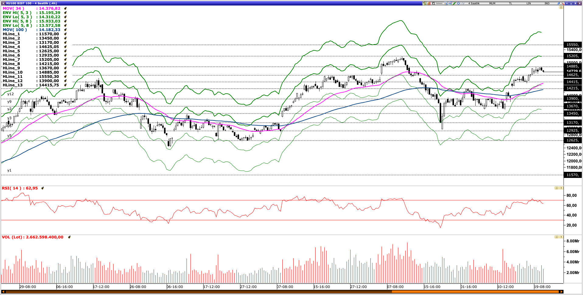Click the second orange symbol icon in the title toolbar
Image resolution: width=583 pixels, height=295 pixels.
point(429,3)
